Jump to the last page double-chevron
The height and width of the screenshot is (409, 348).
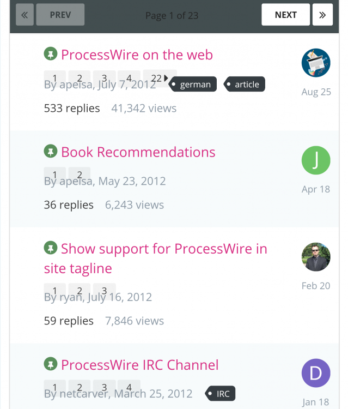tap(322, 15)
